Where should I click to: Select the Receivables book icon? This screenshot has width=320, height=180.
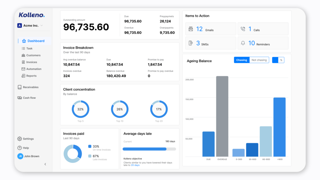(x=19, y=87)
